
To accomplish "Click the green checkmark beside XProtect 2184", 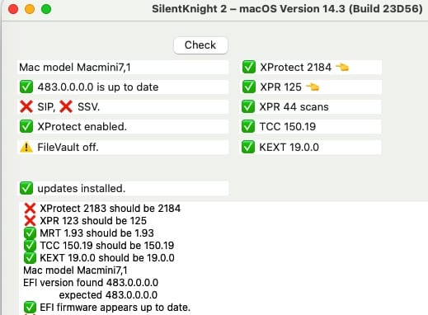I will point(249,67).
